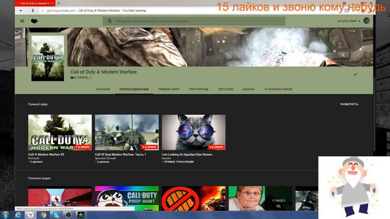Click 'Развернуть' to expand live section
The height and width of the screenshot is (219, 390).
(x=349, y=104)
